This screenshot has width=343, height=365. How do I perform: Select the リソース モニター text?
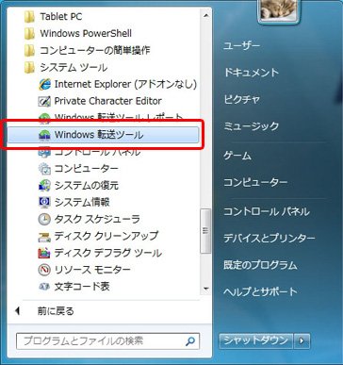point(92,270)
